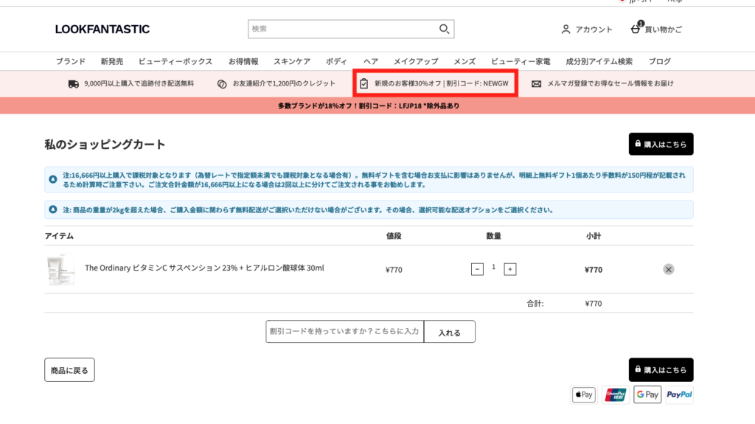Click the info icon on 2kg weight notice
Screen dimensions: 755x424
point(53,209)
